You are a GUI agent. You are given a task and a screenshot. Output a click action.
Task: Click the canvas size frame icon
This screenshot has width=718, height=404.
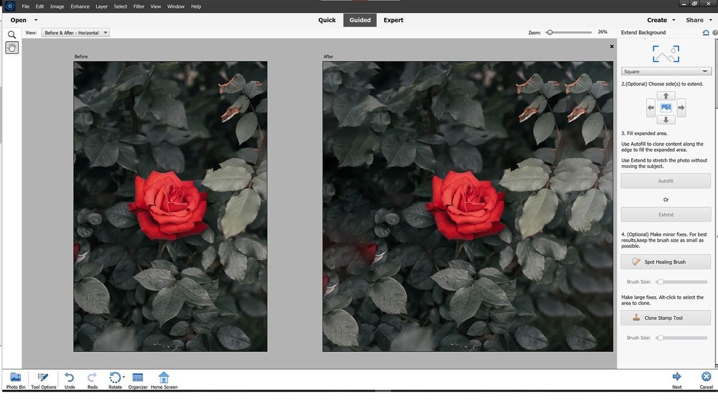click(x=666, y=54)
